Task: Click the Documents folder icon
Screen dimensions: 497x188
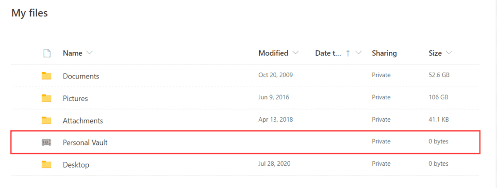Action: [47, 76]
